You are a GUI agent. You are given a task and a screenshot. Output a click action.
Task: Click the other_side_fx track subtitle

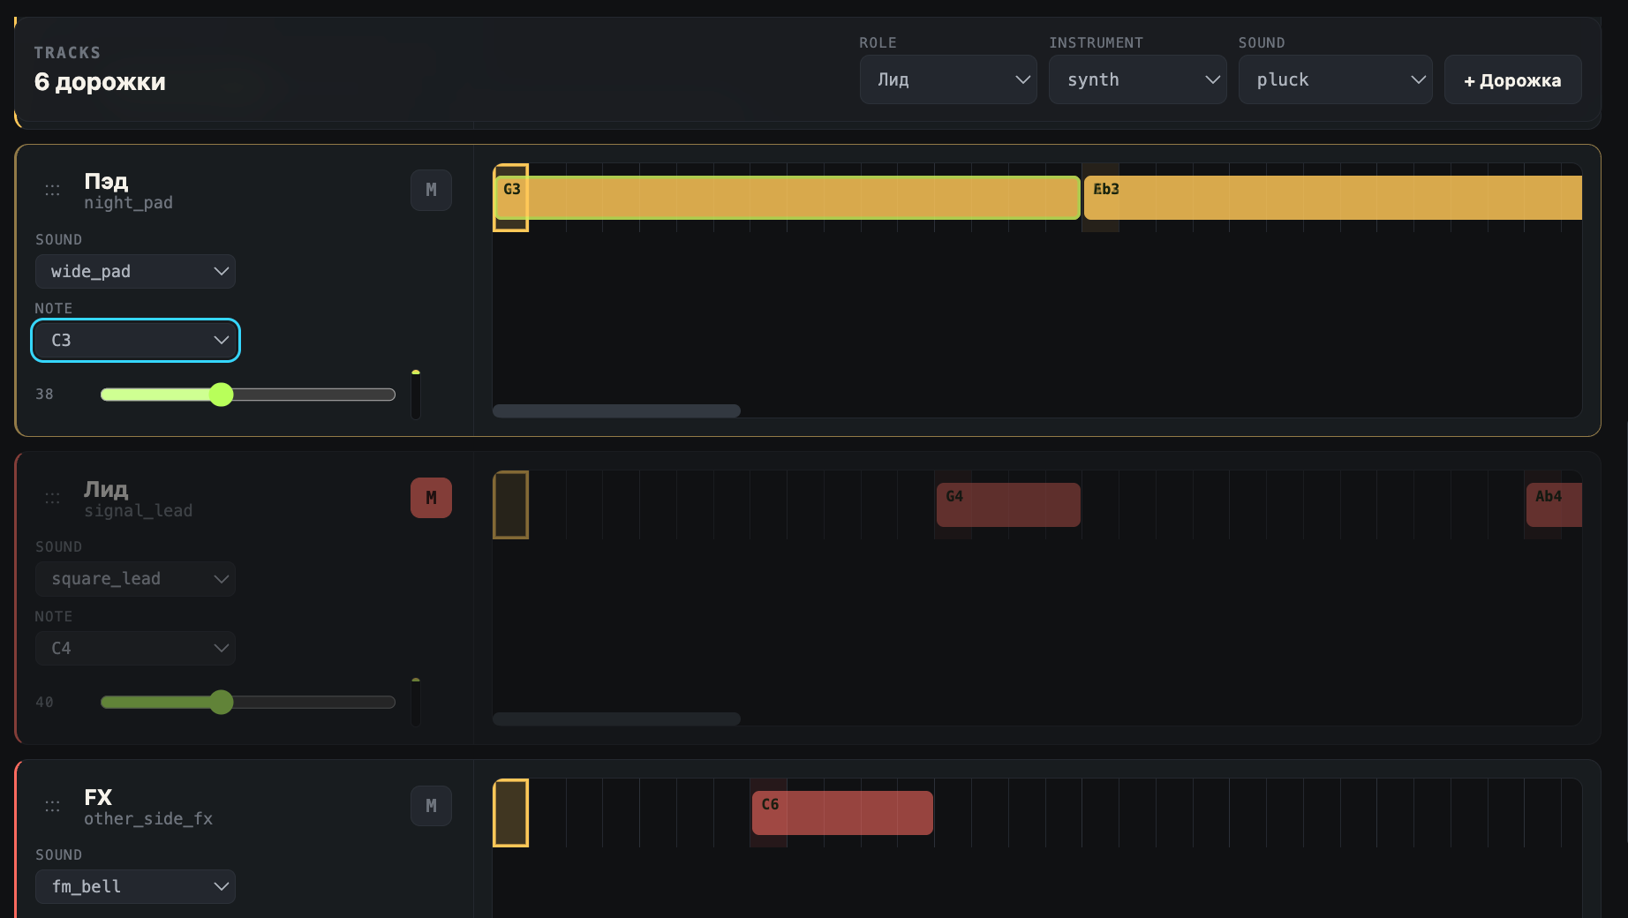coord(148,819)
